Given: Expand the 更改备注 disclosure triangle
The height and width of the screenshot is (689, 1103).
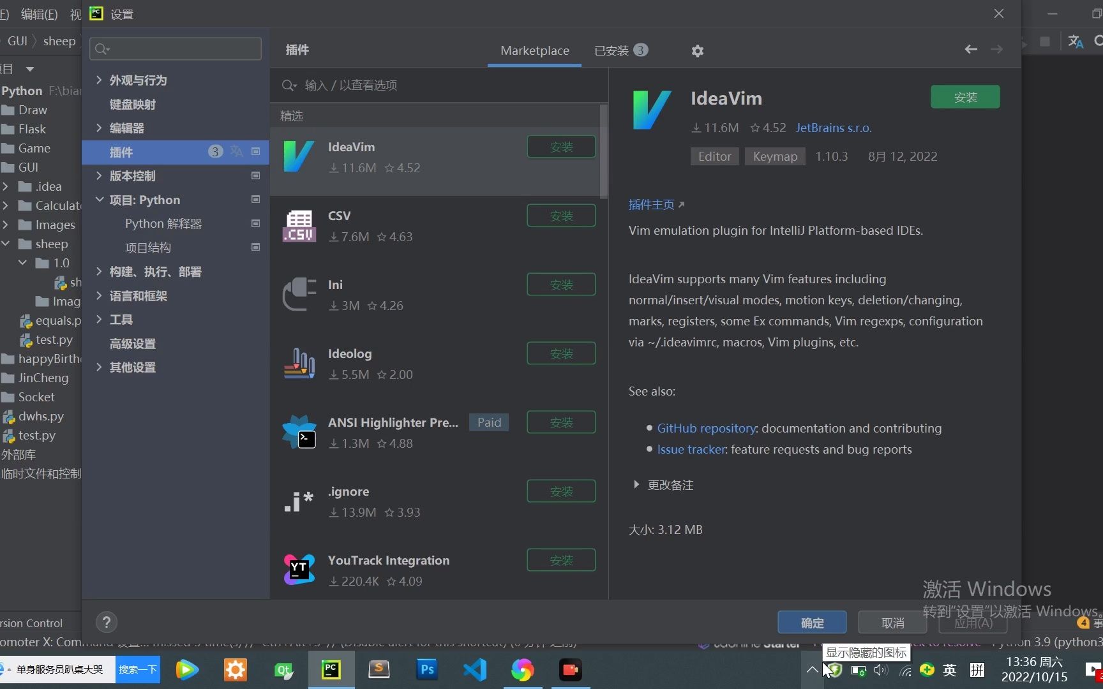Looking at the screenshot, I should click(x=636, y=485).
